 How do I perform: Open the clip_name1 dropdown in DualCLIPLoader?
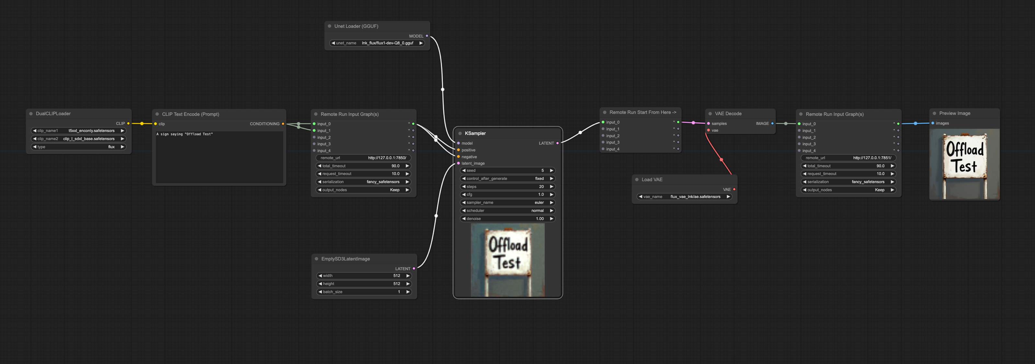(79, 130)
